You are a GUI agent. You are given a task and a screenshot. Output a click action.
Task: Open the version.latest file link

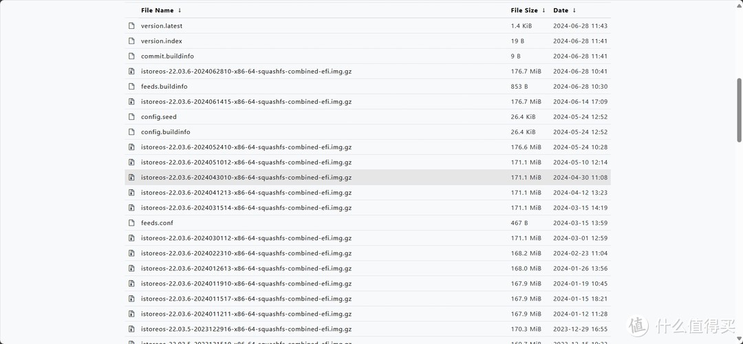162,26
